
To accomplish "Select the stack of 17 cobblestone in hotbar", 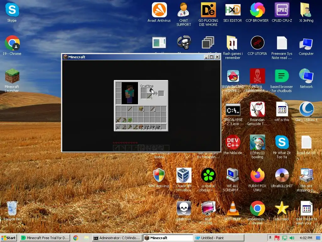I will 147,127.
